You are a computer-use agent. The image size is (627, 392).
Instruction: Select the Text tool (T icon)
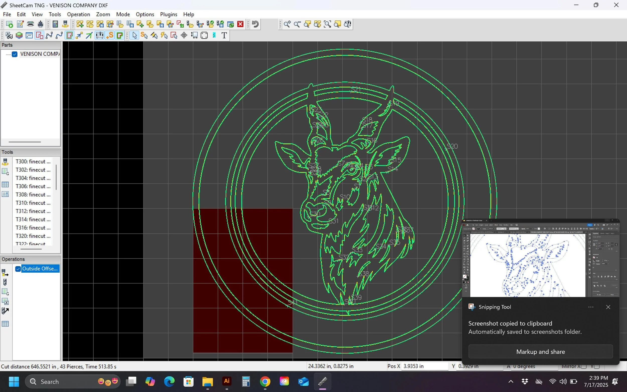(x=224, y=35)
